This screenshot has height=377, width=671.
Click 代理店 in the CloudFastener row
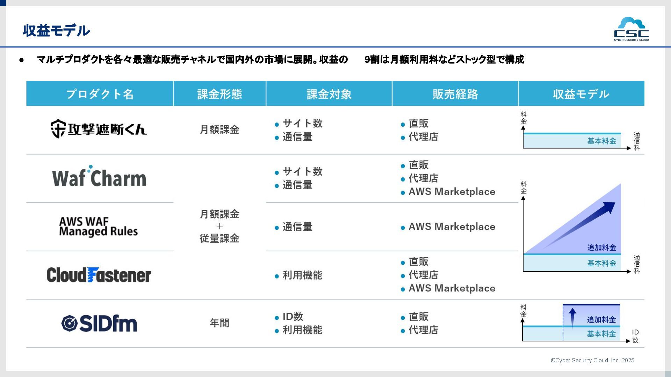(x=424, y=275)
